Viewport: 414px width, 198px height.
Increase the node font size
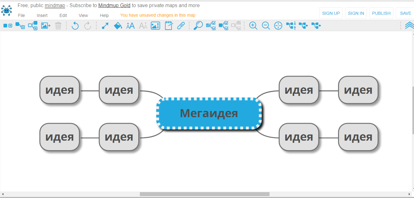(x=131, y=26)
